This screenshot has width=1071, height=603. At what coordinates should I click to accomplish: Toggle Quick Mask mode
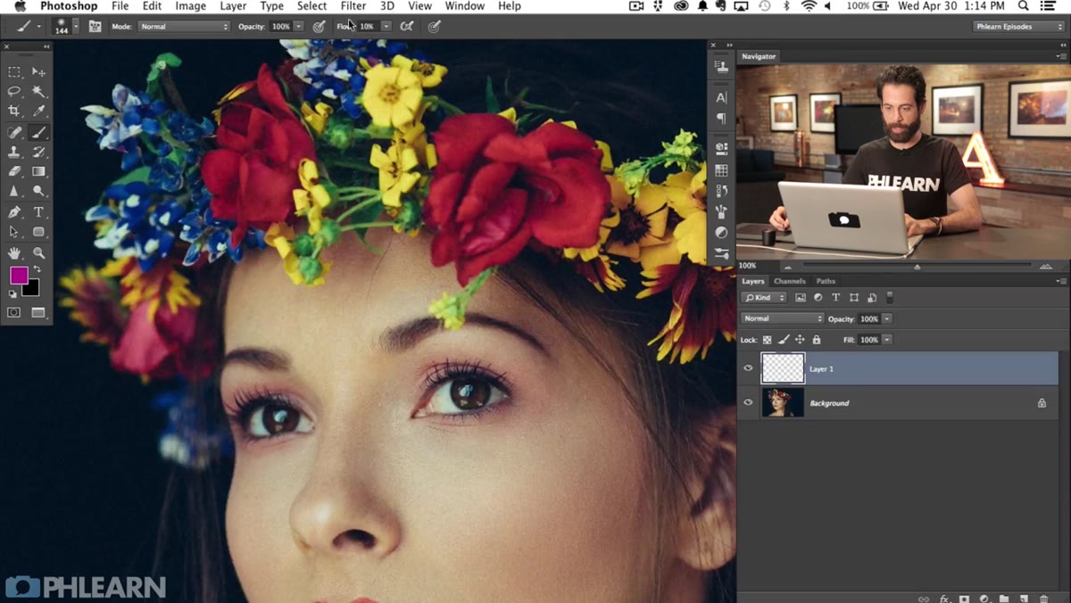[x=14, y=313]
